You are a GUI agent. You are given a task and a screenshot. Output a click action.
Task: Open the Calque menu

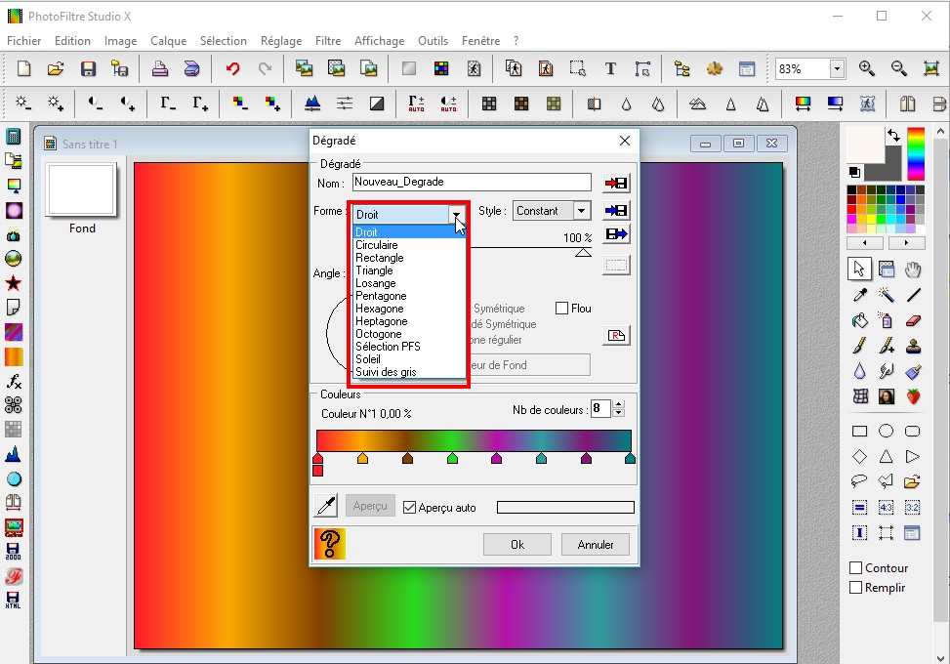click(x=169, y=41)
